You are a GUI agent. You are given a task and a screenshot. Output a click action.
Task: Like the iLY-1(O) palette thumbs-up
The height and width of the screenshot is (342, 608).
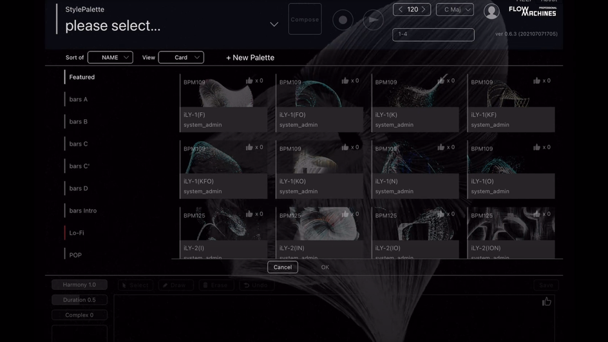[x=537, y=147]
